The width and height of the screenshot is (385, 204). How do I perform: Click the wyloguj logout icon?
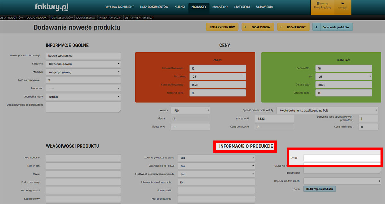tap(343, 4)
